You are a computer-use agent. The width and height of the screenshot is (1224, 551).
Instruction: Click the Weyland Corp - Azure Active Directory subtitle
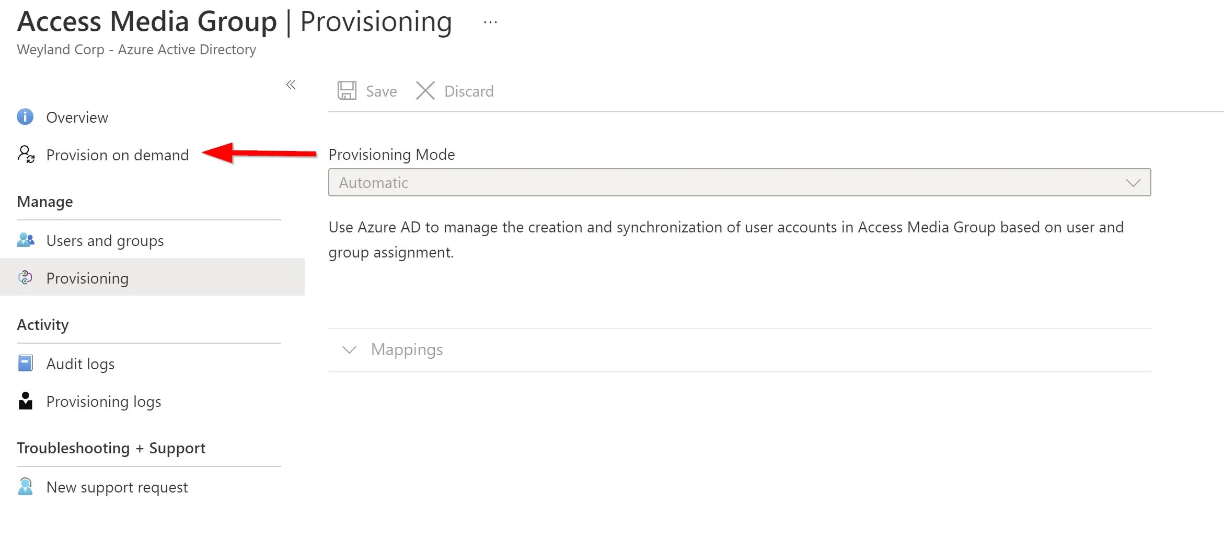click(136, 50)
